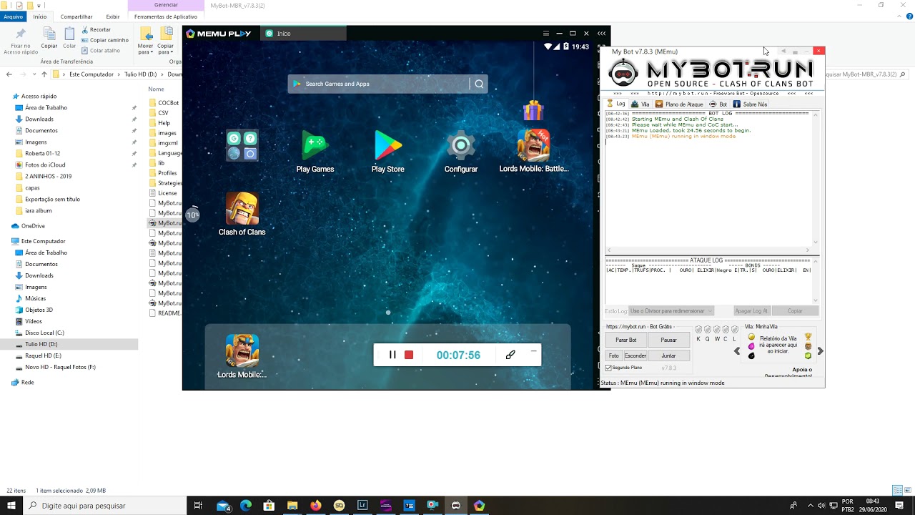Viewport: 915px width, 515px height.
Task: Click Copiar caminho in Explorer ribbon
Action: coord(104,40)
